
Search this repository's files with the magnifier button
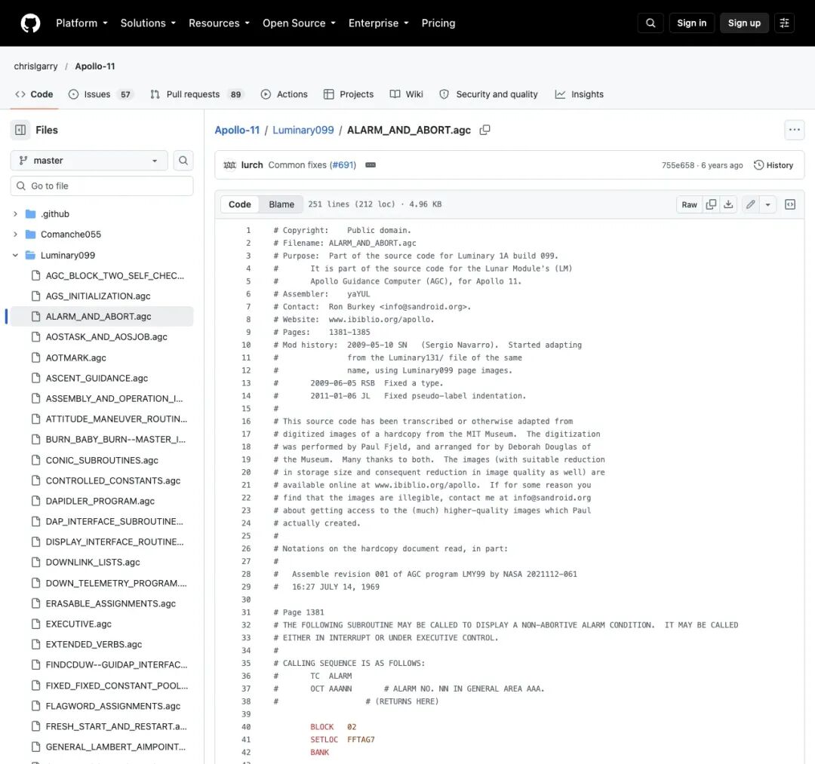click(x=183, y=161)
